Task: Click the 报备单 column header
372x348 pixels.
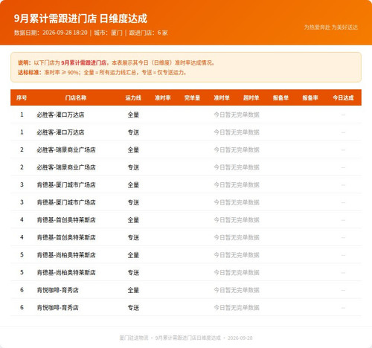Action: 280,98
